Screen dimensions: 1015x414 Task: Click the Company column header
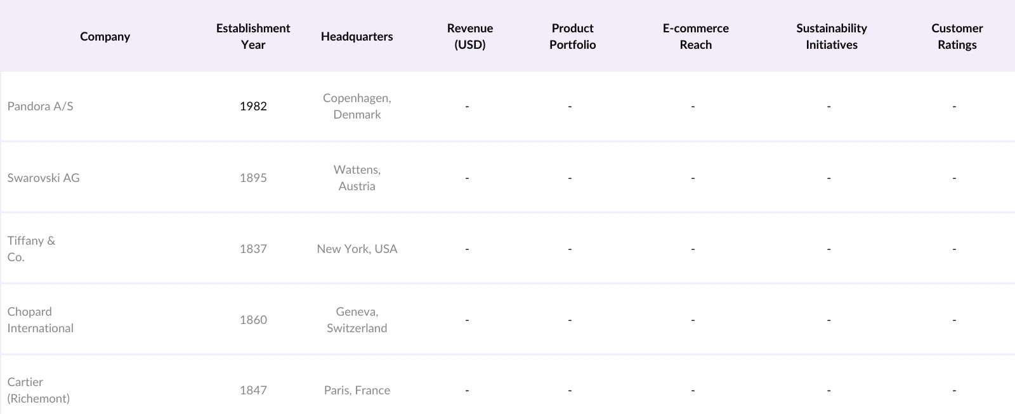pyautogui.click(x=105, y=37)
